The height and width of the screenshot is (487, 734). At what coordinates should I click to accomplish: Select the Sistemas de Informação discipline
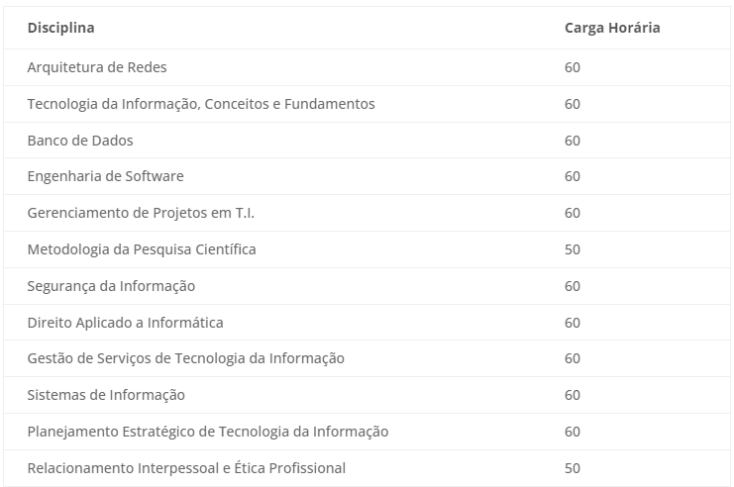(106, 395)
